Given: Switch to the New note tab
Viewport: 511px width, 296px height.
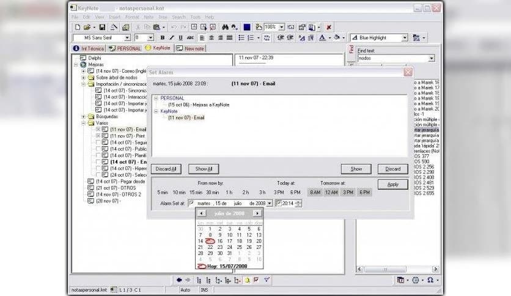Looking at the screenshot, I should 191,48.
